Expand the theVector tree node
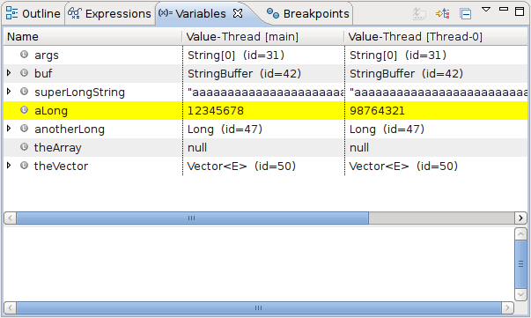Image resolution: width=531 pixels, height=318 pixels. tap(9, 166)
